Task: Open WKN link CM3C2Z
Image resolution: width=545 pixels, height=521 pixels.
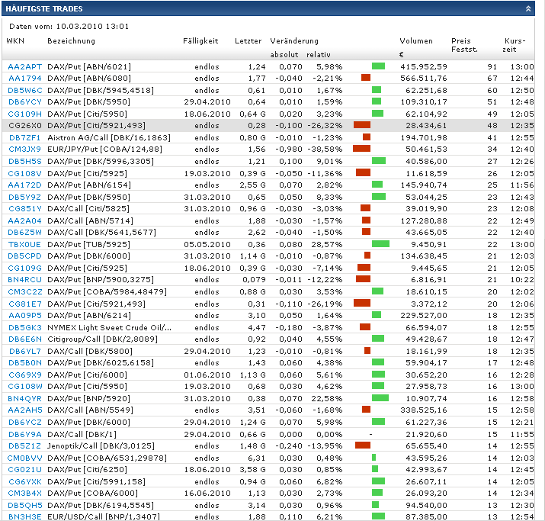Action: point(24,292)
